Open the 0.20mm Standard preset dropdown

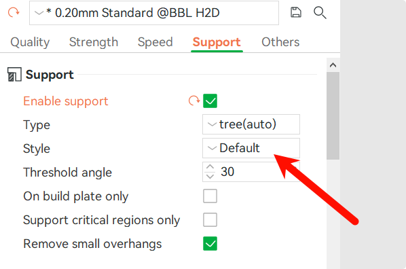click(x=154, y=13)
